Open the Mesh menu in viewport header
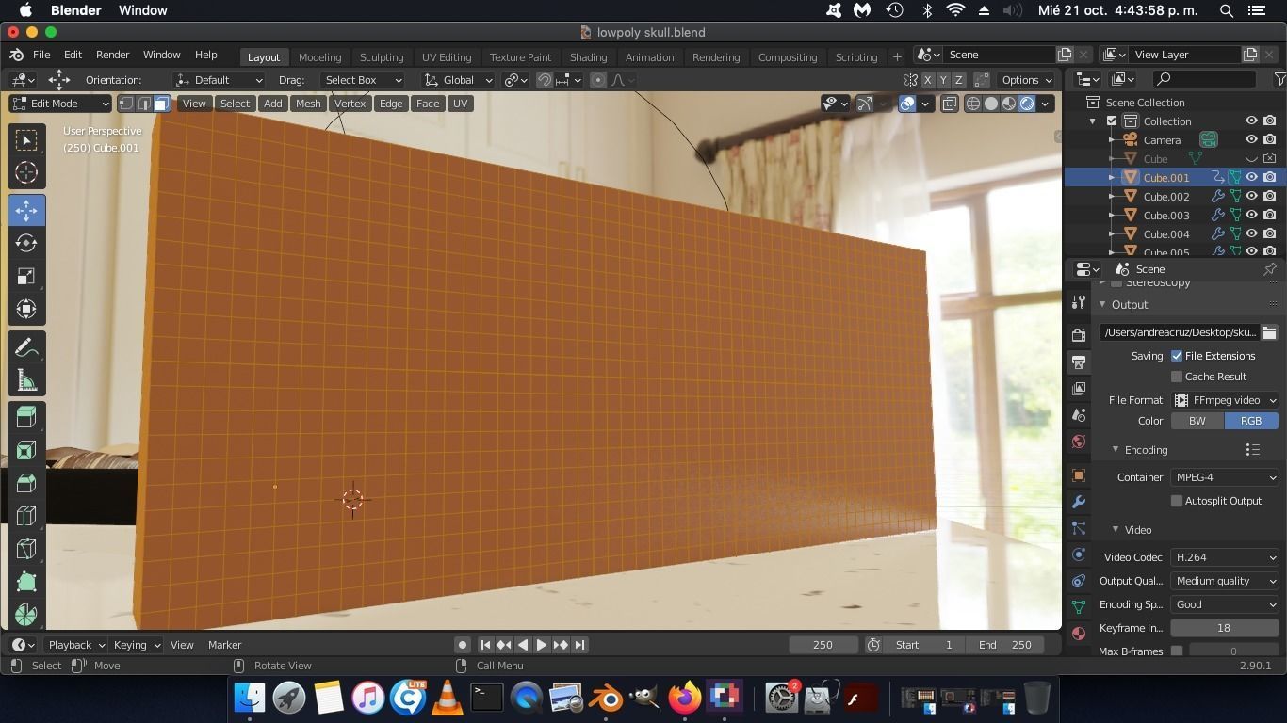Image resolution: width=1287 pixels, height=723 pixels. pyautogui.click(x=308, y=104)
